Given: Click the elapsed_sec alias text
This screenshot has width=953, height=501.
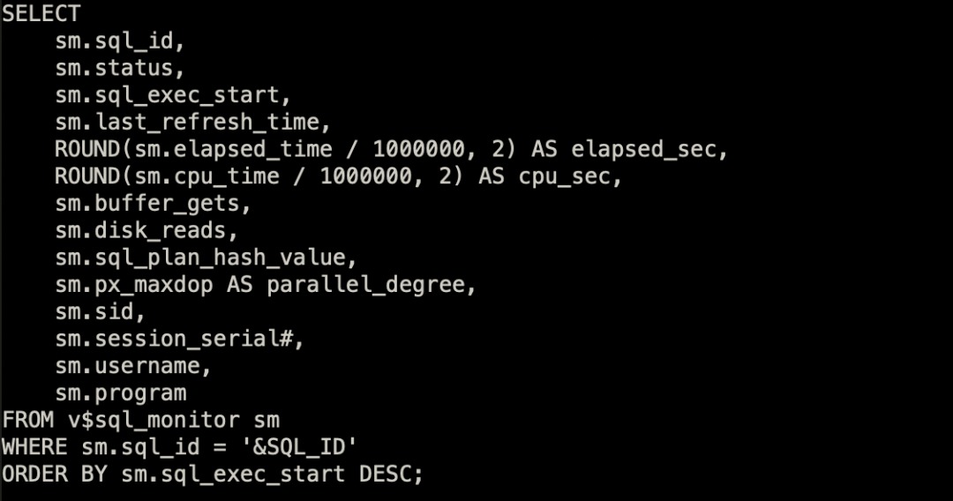Looking at the screenshot, I should point(643,149).
